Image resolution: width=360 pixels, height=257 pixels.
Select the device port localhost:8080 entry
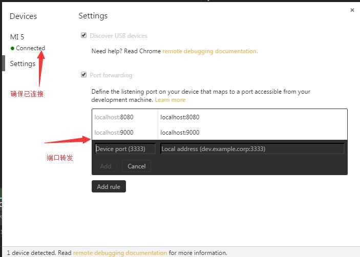pos(114,117)
